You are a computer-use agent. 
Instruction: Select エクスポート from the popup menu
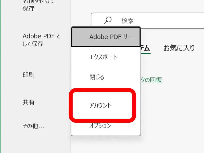tap(103, 57)
